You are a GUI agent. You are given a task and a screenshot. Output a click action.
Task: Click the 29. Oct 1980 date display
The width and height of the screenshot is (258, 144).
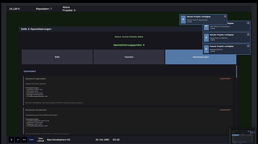[x=102, y=140]
